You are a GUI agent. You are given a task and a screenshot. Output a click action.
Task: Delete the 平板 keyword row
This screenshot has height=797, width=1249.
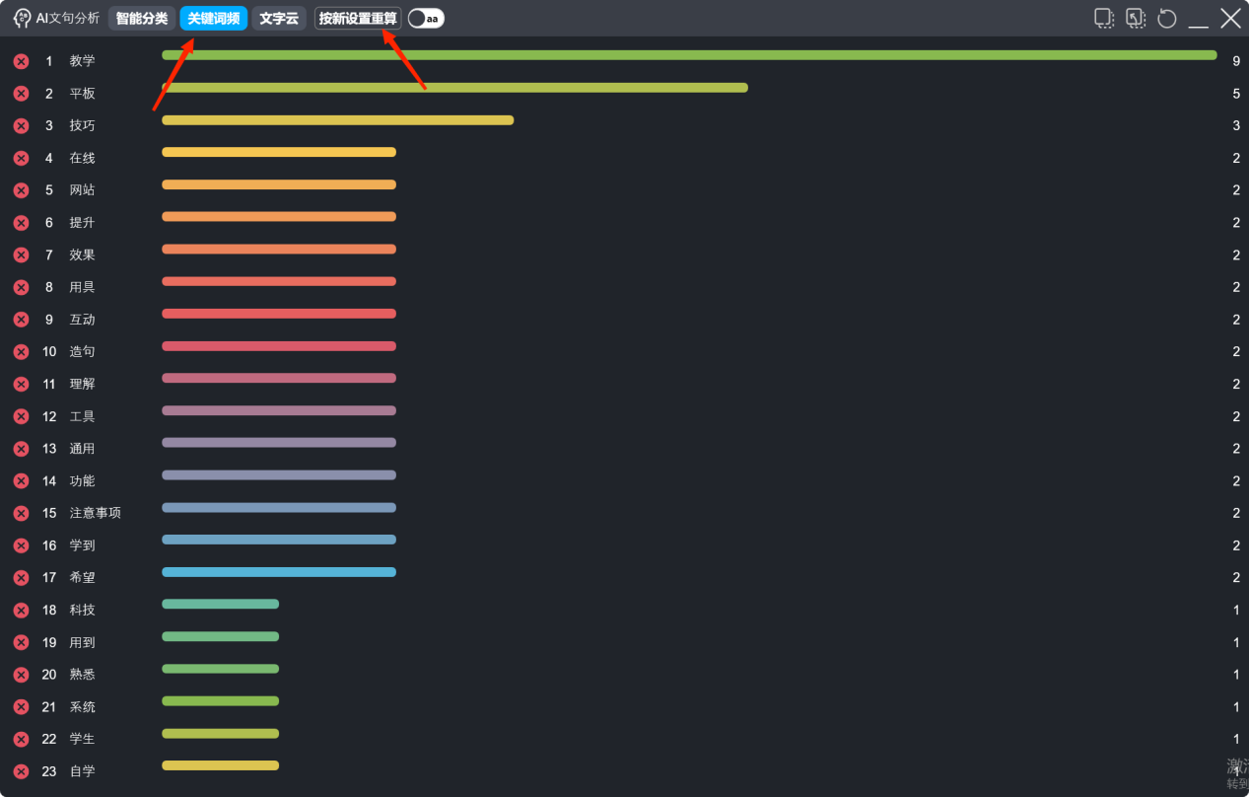click(21, 94)
